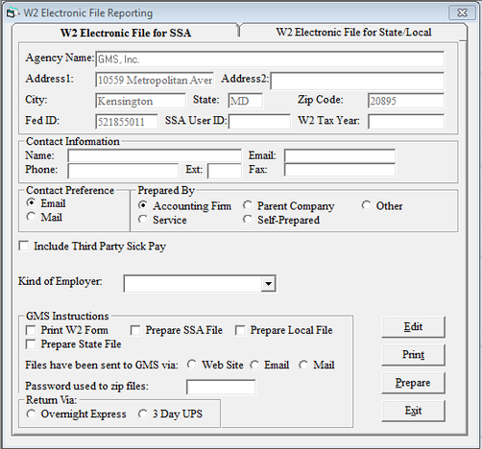
Task: Open the Kind of Employer dropdown
Action: (268, 283)
